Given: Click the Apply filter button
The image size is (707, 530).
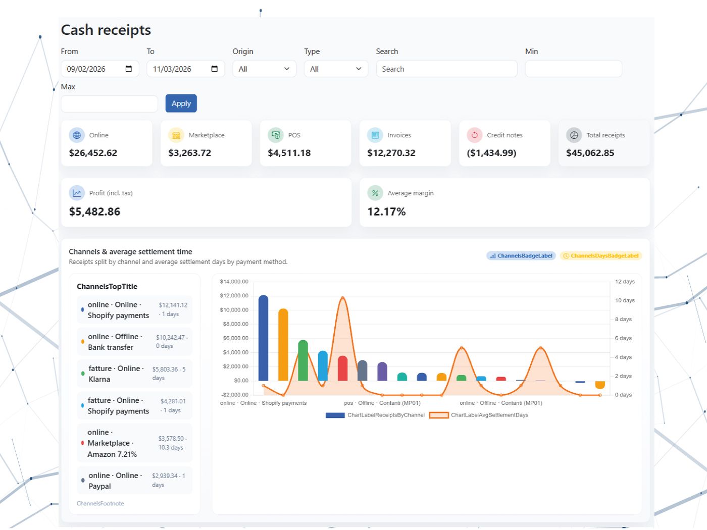Looking at the screenshot, I should pyautogui.click(x=181, y=103).
